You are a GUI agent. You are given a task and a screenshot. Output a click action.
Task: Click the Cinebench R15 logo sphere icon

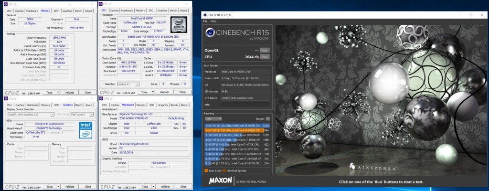210,32
